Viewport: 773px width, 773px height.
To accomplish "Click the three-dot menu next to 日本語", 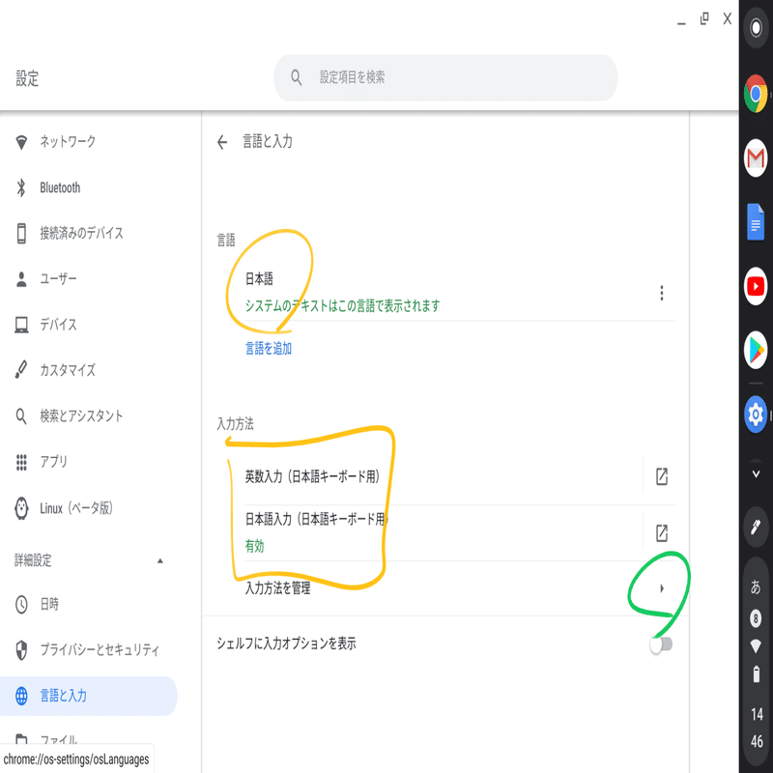I will tap(661, 293).
